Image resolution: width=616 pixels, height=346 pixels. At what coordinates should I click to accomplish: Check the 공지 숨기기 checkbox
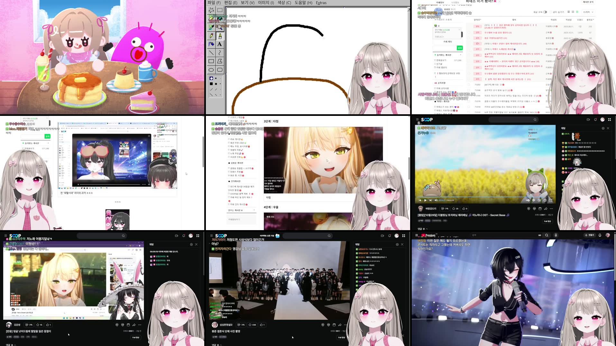click(x=551, y=12)
